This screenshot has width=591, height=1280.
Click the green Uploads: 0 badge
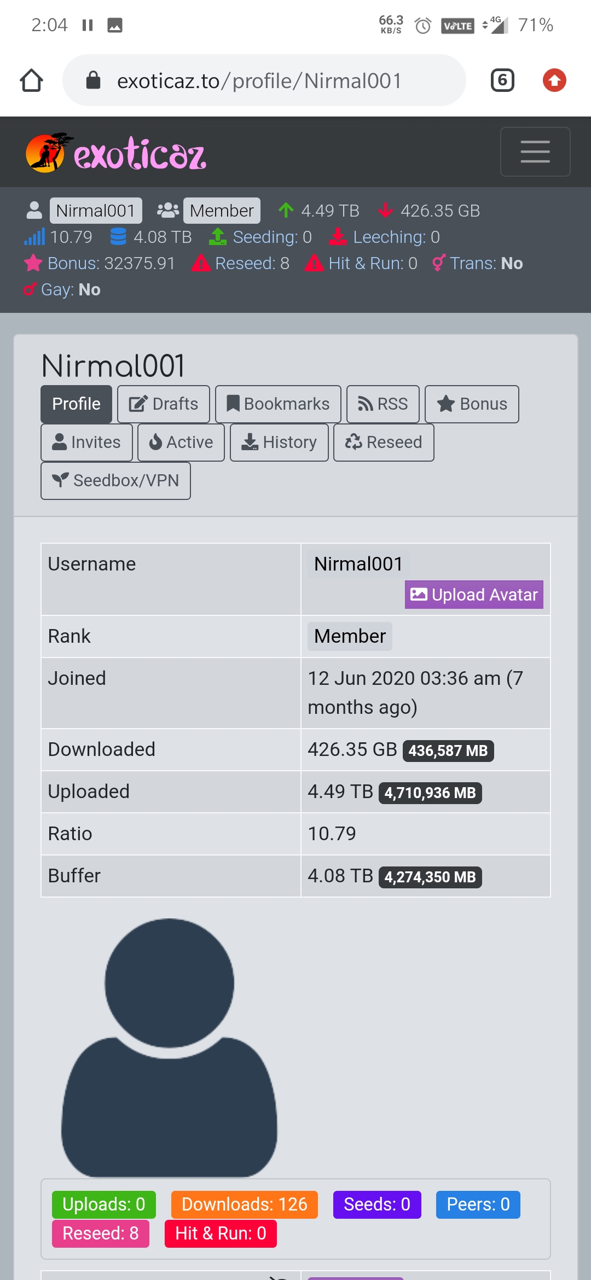(104, 1205)
